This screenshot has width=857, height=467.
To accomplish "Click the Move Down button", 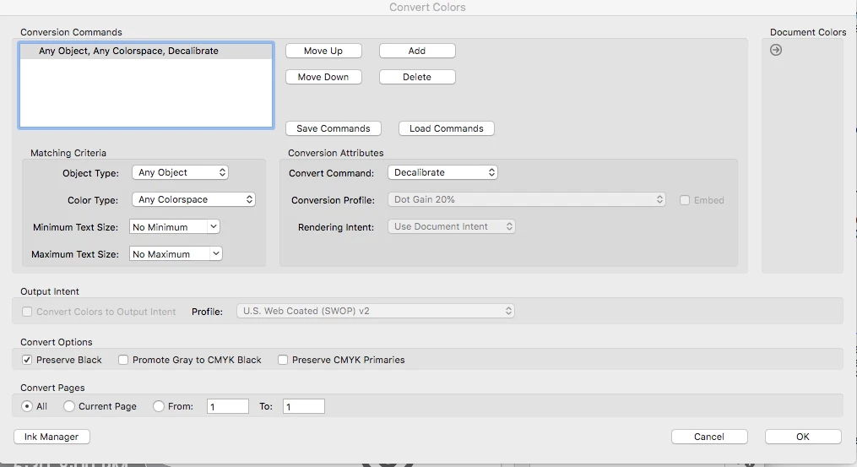I will (323, 77).
